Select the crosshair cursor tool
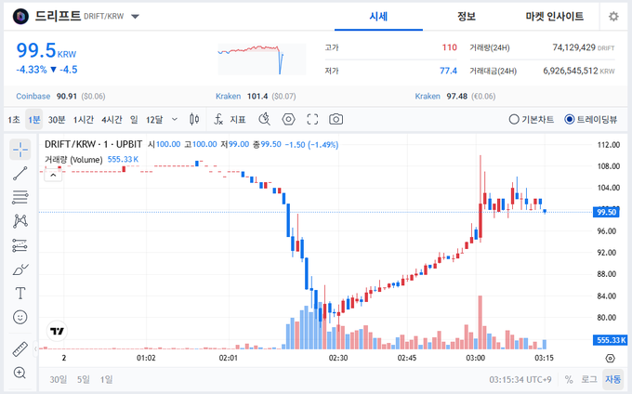The image size is (632, 394). tap(20, 150)
